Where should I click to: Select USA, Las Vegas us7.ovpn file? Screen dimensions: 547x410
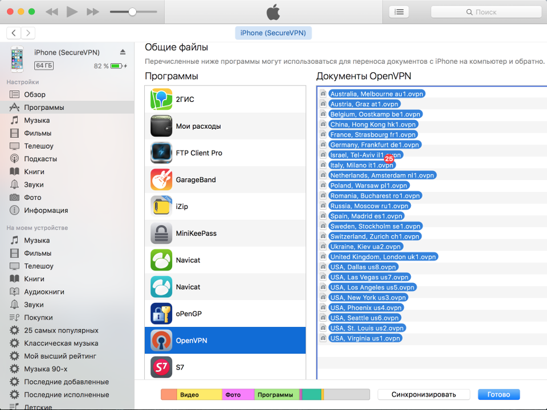click(369, 277)
